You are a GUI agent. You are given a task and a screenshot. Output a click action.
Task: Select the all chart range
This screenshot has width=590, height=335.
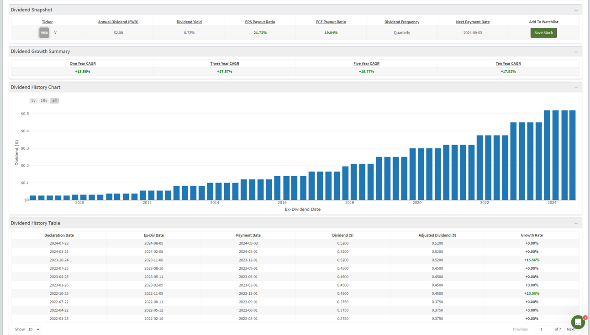[54, 100]
